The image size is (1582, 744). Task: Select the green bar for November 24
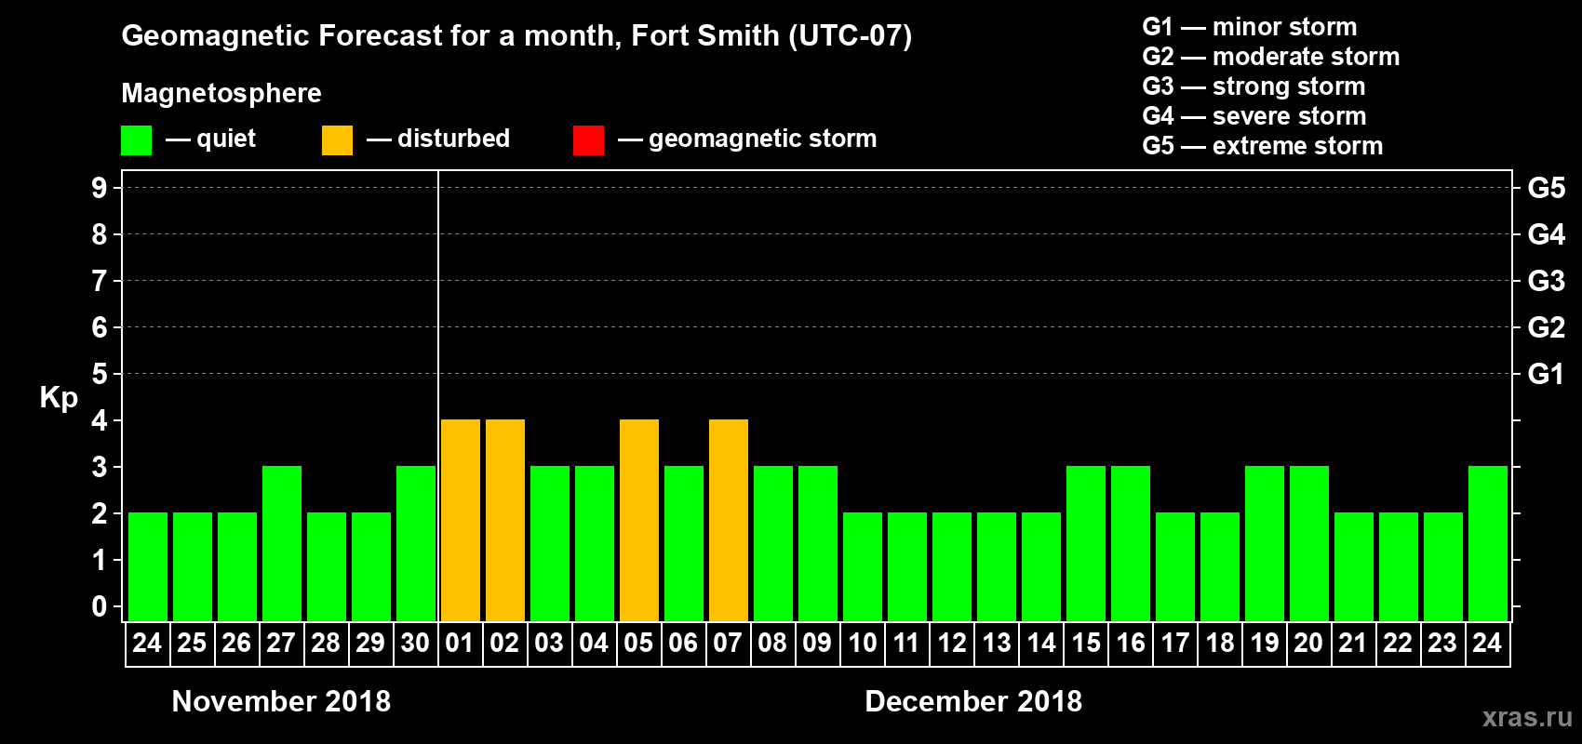pyautogui.click(x=148, y=567)
